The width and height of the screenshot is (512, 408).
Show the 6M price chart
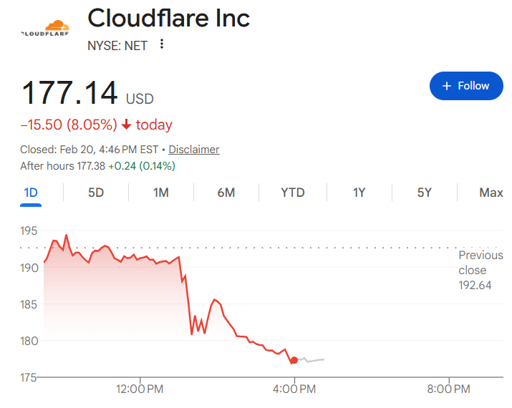[226, 193]
